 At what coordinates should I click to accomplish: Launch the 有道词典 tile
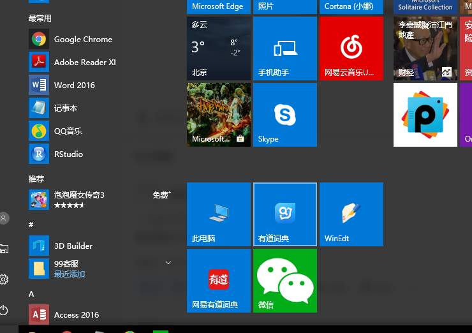(x=285, y=214)
